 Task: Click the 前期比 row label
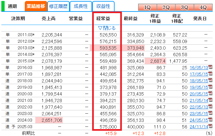tap(28, 133)
